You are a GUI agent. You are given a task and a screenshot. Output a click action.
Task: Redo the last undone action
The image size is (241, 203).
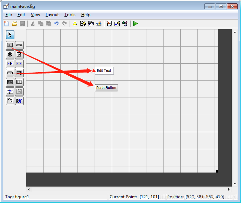point(64,24)
